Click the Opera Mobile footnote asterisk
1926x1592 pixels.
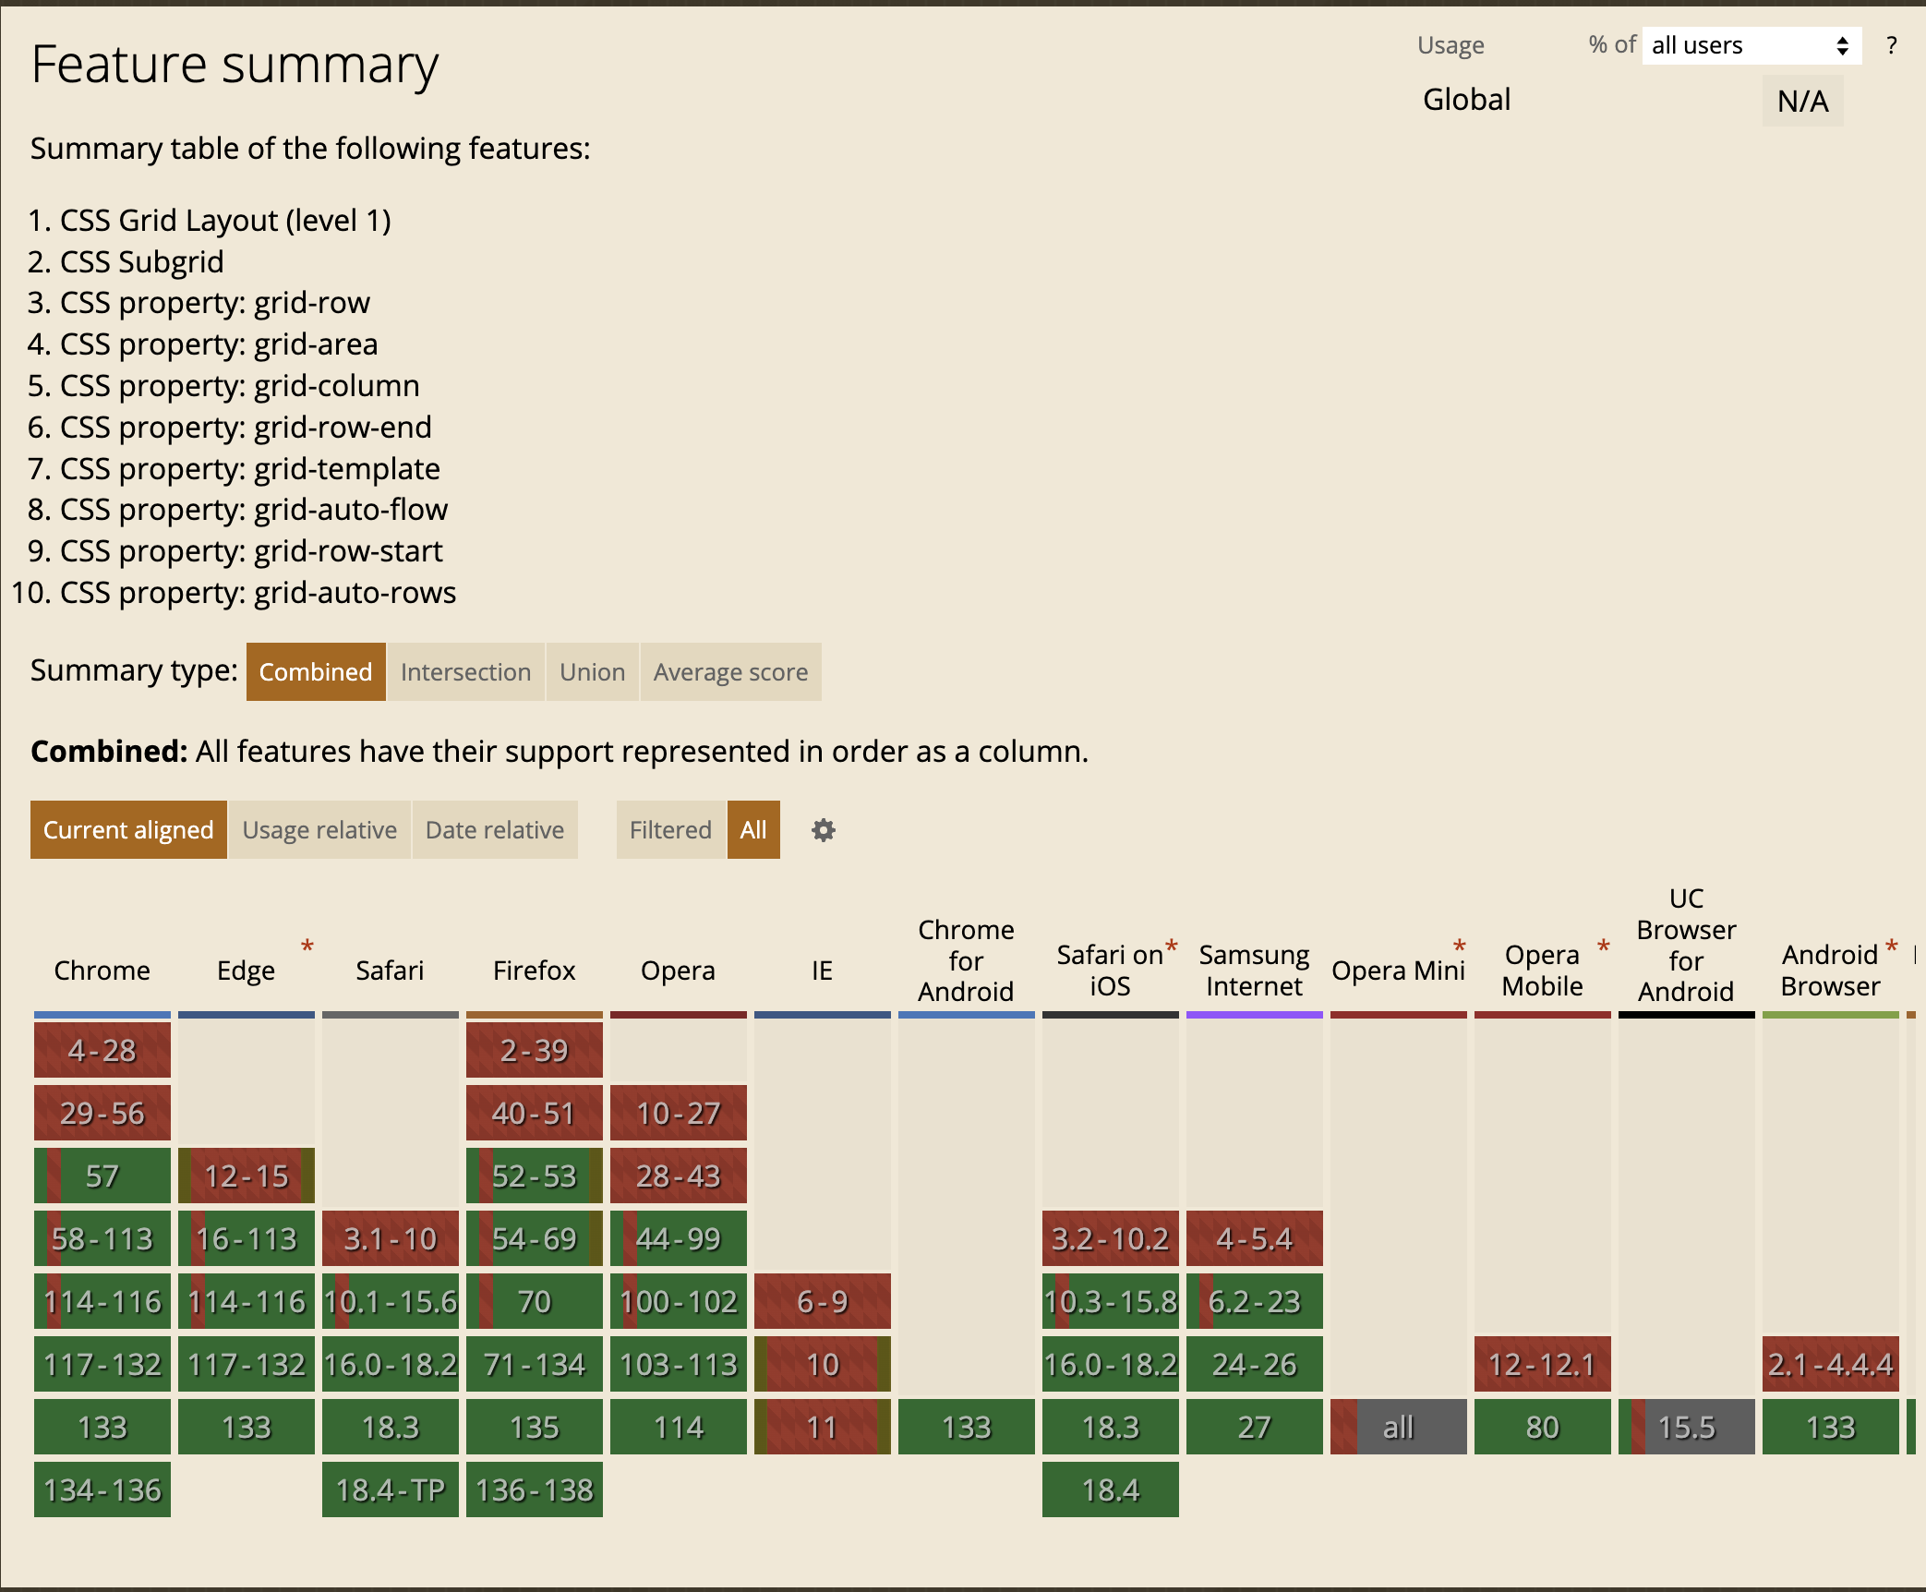1604,947
